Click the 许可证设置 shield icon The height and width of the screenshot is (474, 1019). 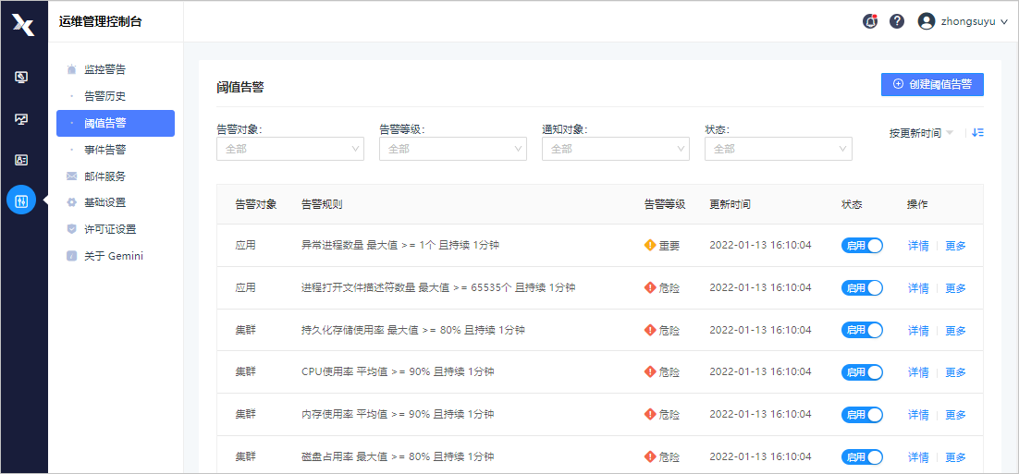[x=71, y=229]
